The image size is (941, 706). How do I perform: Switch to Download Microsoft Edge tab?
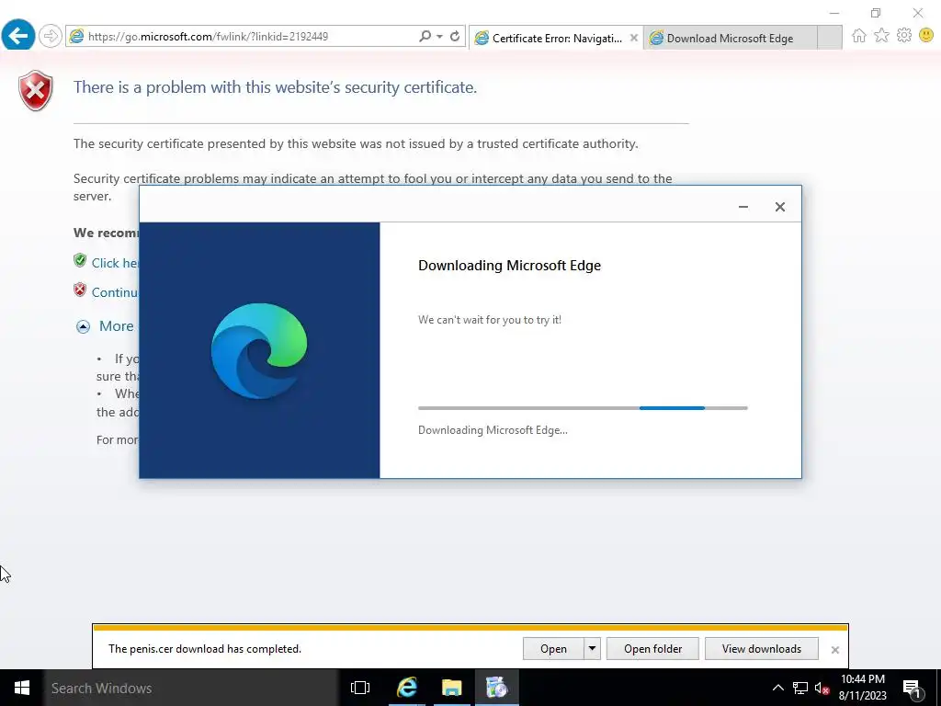pyautogui.click(x=730, y=39)
